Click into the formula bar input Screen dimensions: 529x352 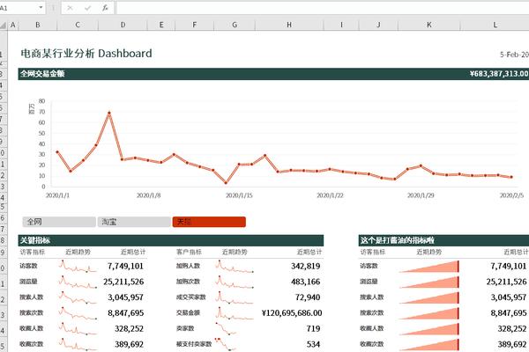tap(322, 8)
